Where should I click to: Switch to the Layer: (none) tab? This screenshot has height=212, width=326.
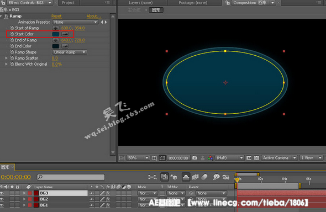pos(141,3)
